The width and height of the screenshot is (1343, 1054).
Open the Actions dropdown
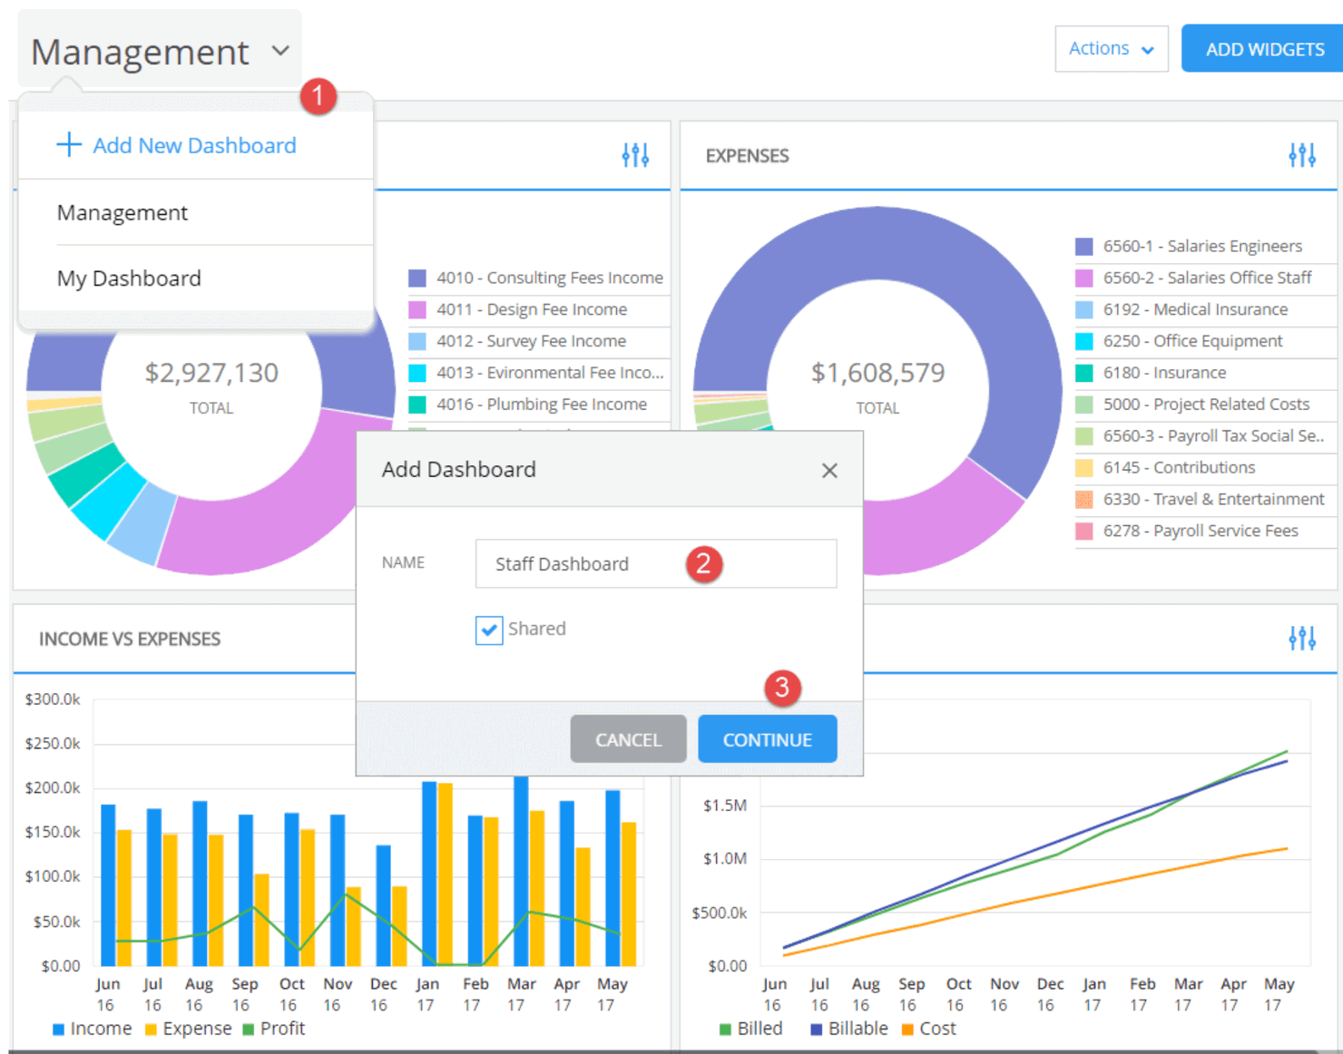(1111, 48)
